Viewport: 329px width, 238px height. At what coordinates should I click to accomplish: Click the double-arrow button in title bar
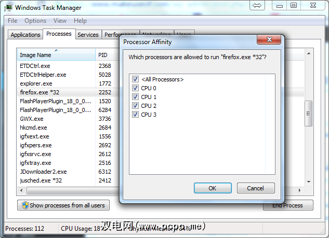tap(257, 5)
